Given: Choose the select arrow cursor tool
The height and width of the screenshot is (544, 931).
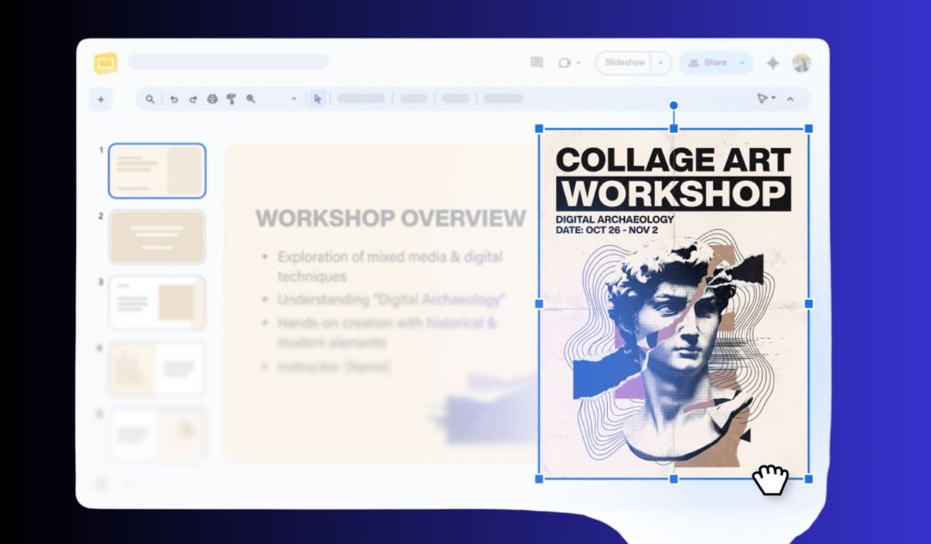Looking at the screenshot, I should (317, 99).
